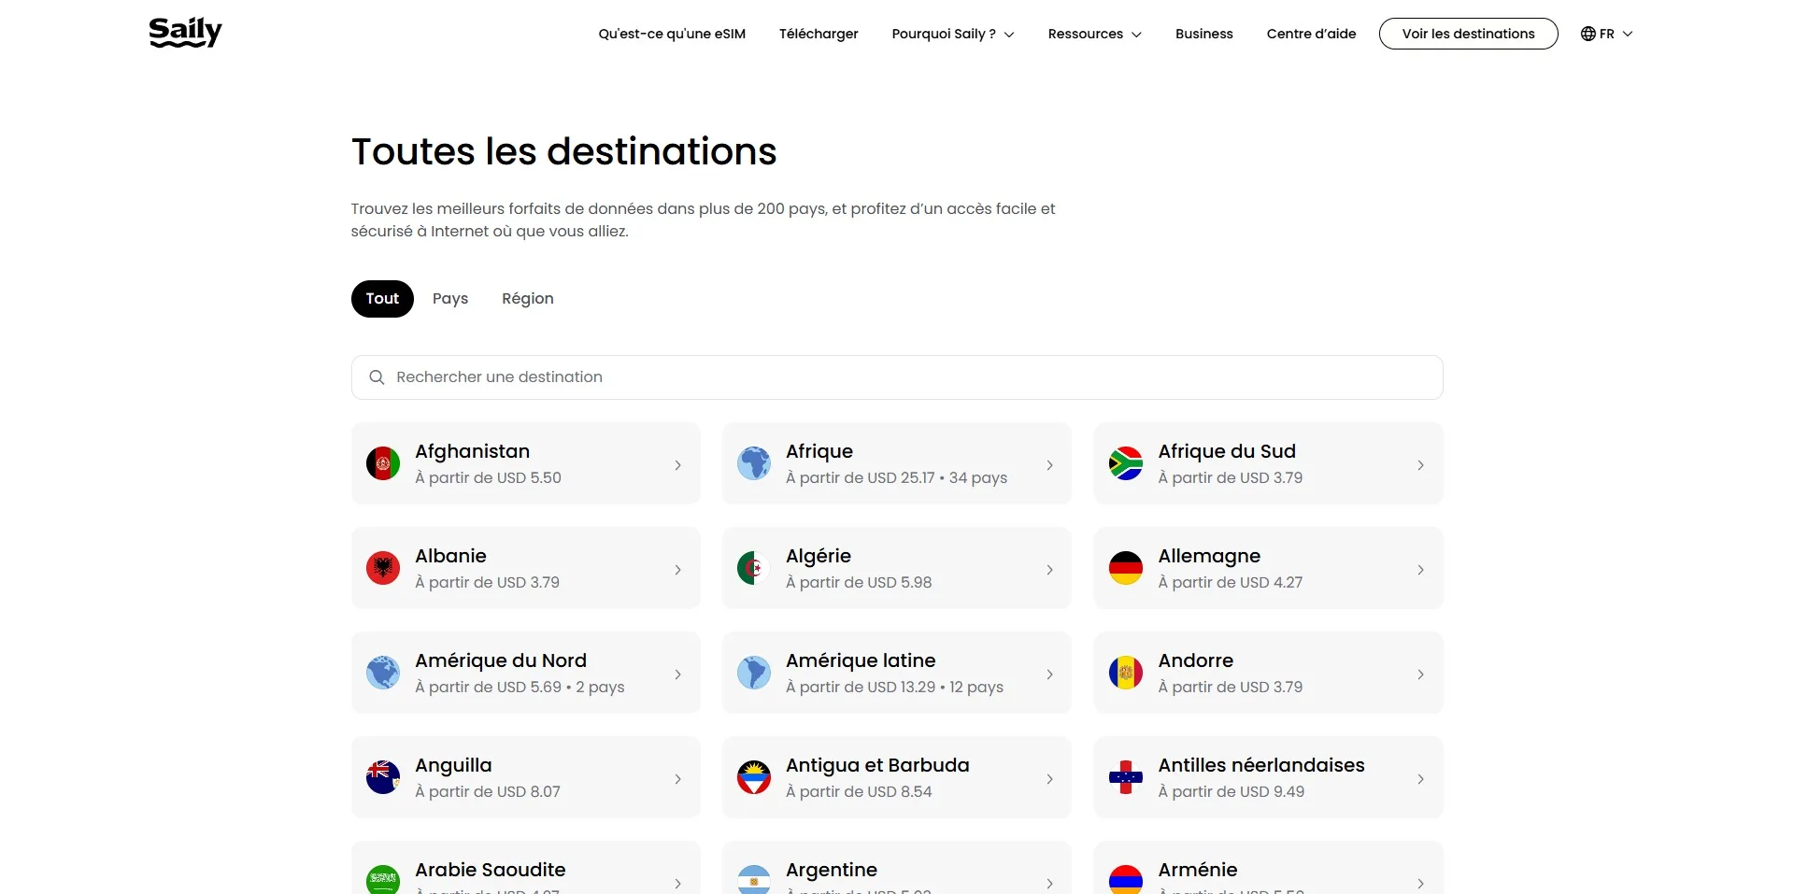This screenshot has height=894, width=1794.
Task: Open the FR language selector
Action: 1607,34
